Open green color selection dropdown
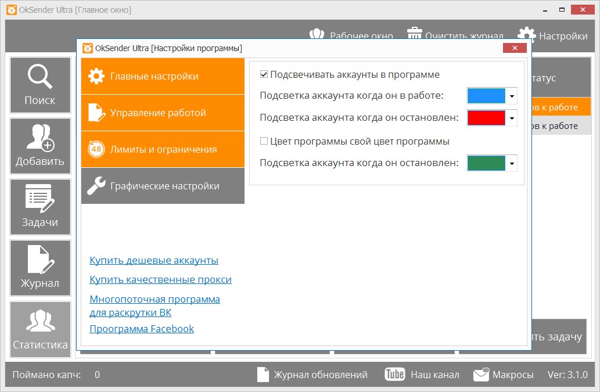The image size is (600, 392). 511,163
